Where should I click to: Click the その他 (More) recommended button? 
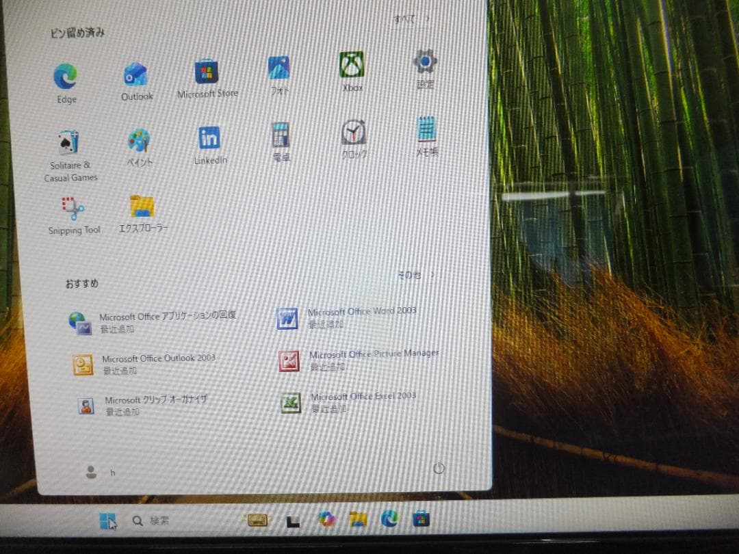(415, 275)
